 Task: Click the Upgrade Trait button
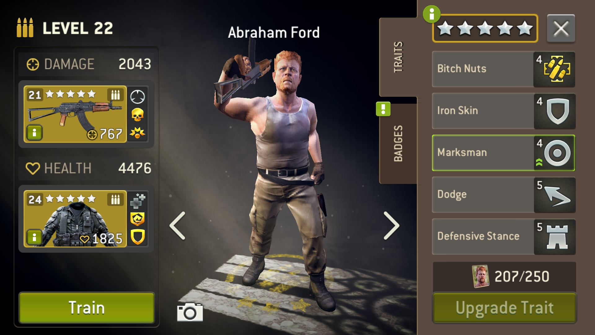tap(504, 308)
